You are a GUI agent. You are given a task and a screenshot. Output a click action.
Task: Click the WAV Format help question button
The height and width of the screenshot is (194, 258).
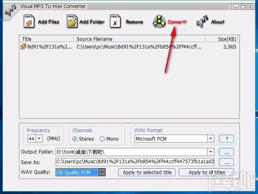click(x=226, y=139)
